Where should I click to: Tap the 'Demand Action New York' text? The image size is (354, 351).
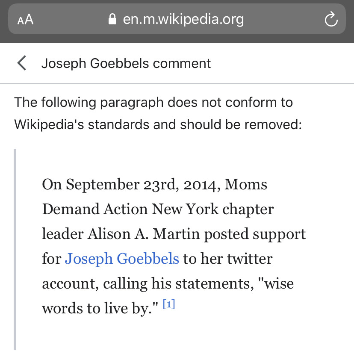(x=130, y=209)
